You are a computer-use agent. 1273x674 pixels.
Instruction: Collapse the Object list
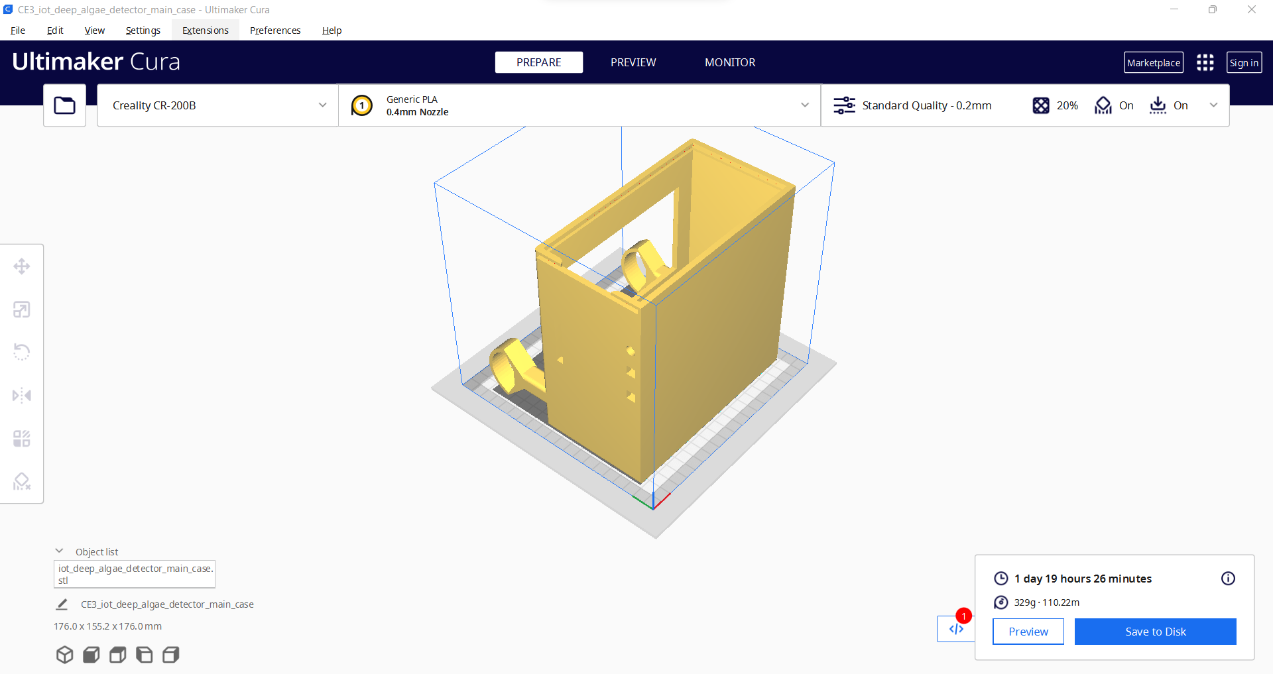point(59,551)
